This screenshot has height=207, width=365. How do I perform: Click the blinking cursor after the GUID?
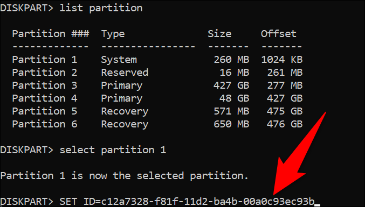(x=317, y=205)
